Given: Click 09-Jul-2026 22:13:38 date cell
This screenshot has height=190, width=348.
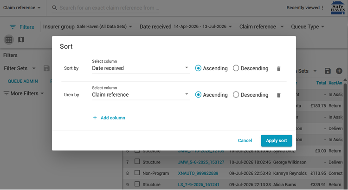Looking at the screenshot, I should coord(250,185).
